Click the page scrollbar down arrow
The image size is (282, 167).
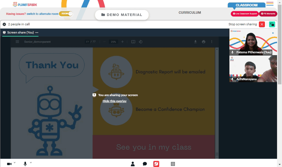[279, 164]
